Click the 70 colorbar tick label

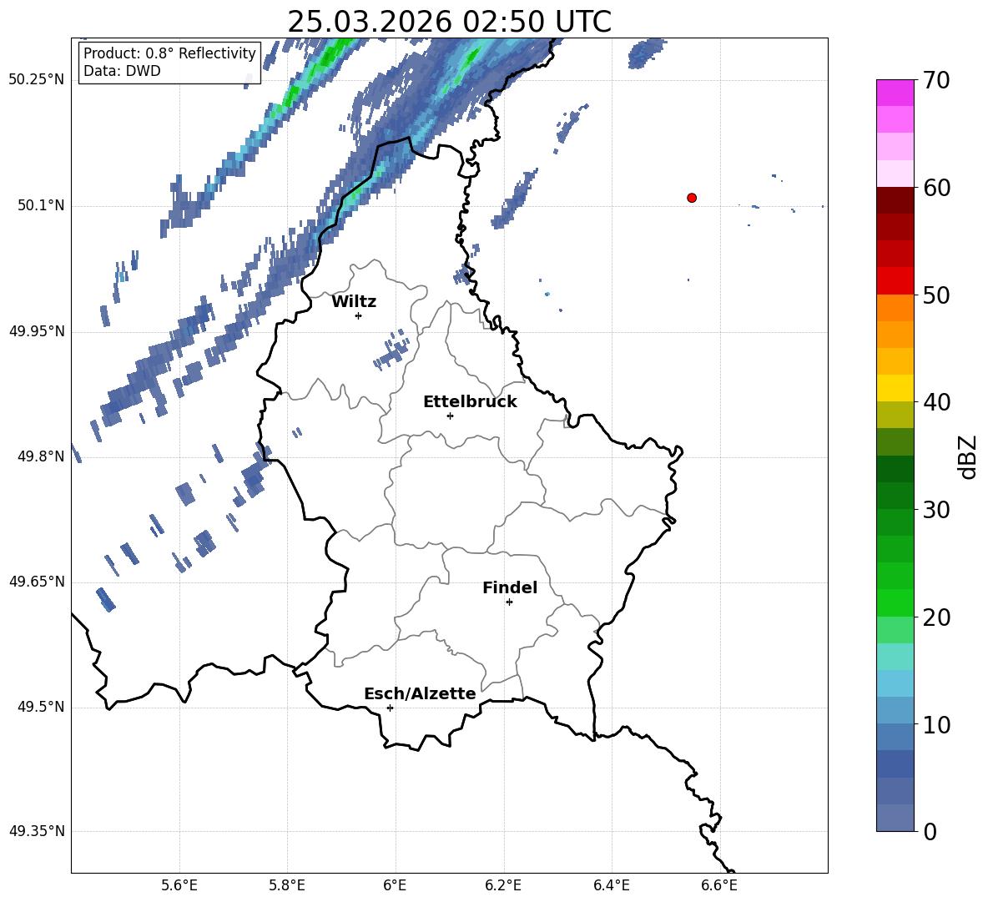[x=936, y=80]
